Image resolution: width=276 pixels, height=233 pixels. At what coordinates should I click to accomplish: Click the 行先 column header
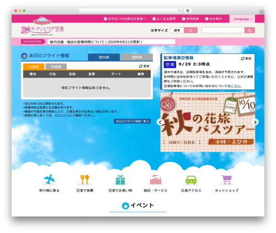52,74
